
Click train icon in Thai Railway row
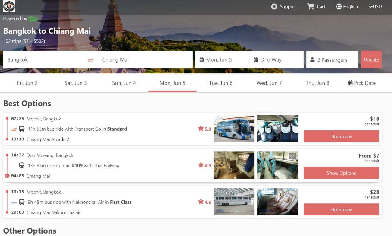click(22, 166)
